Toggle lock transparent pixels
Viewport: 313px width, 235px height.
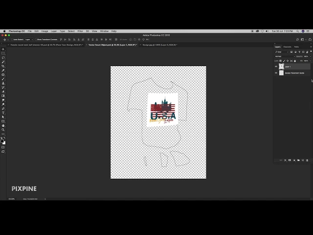(x=280, y=61)
